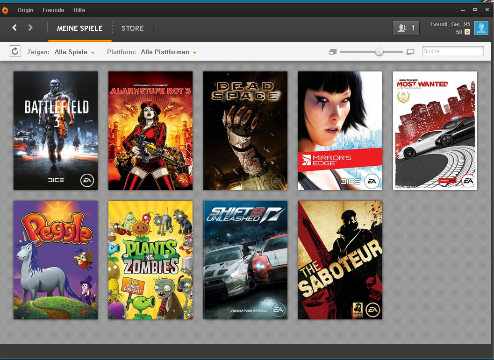Click the Origin logo icon

tap(5, 10)
